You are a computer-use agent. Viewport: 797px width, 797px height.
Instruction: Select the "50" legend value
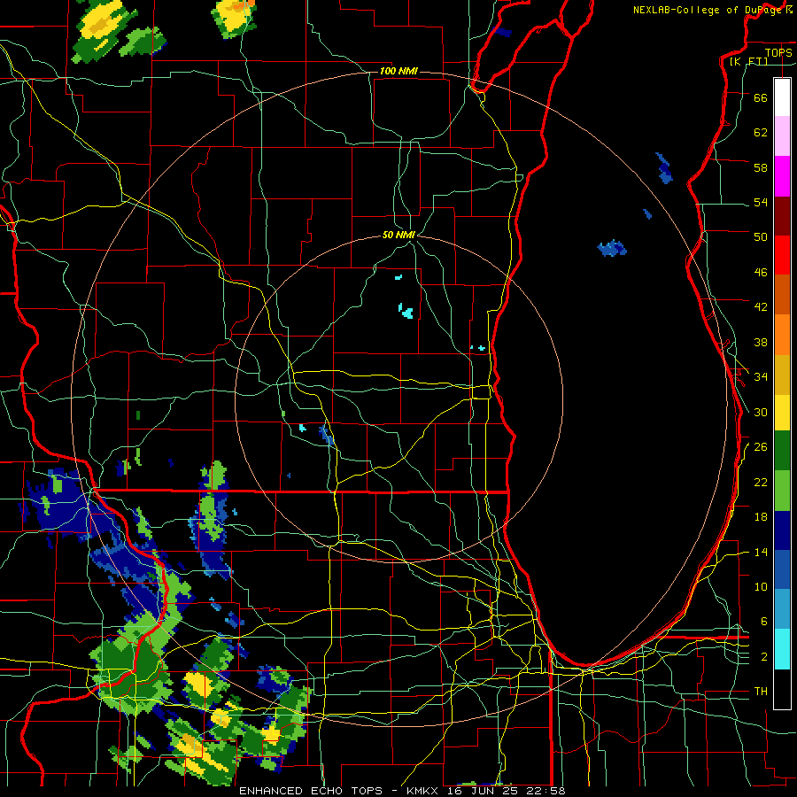coord(761,237)
